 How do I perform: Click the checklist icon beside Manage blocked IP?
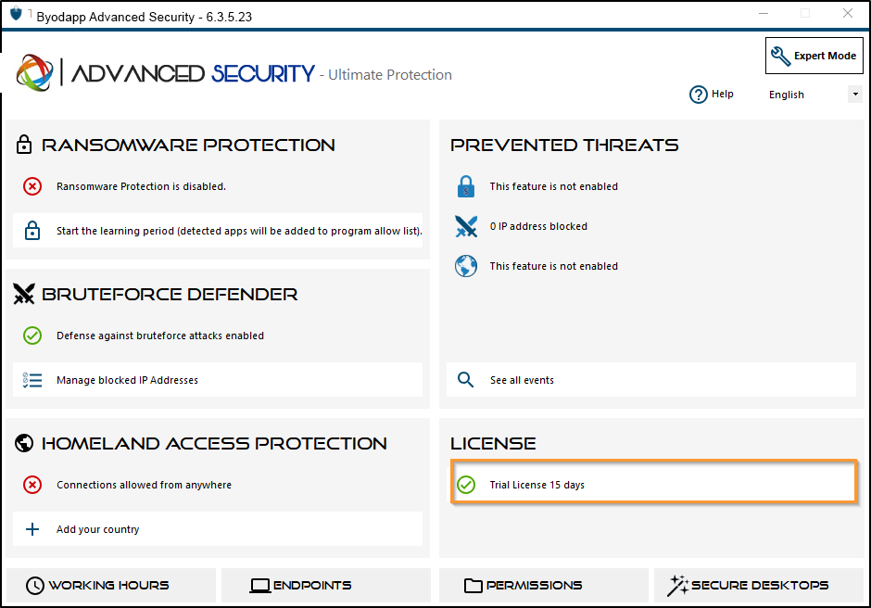[32, 380]
